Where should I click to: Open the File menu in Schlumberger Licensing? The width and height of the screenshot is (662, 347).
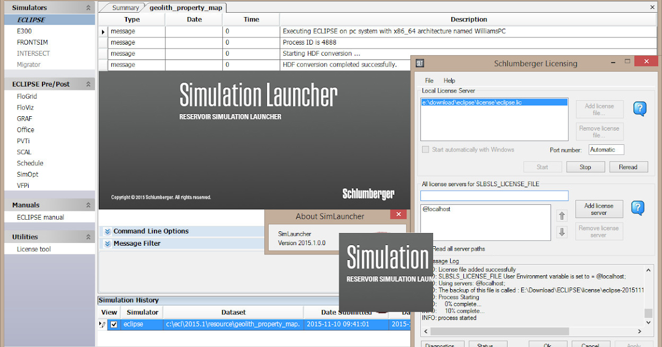pyautogui.click(x=429, y=80)
